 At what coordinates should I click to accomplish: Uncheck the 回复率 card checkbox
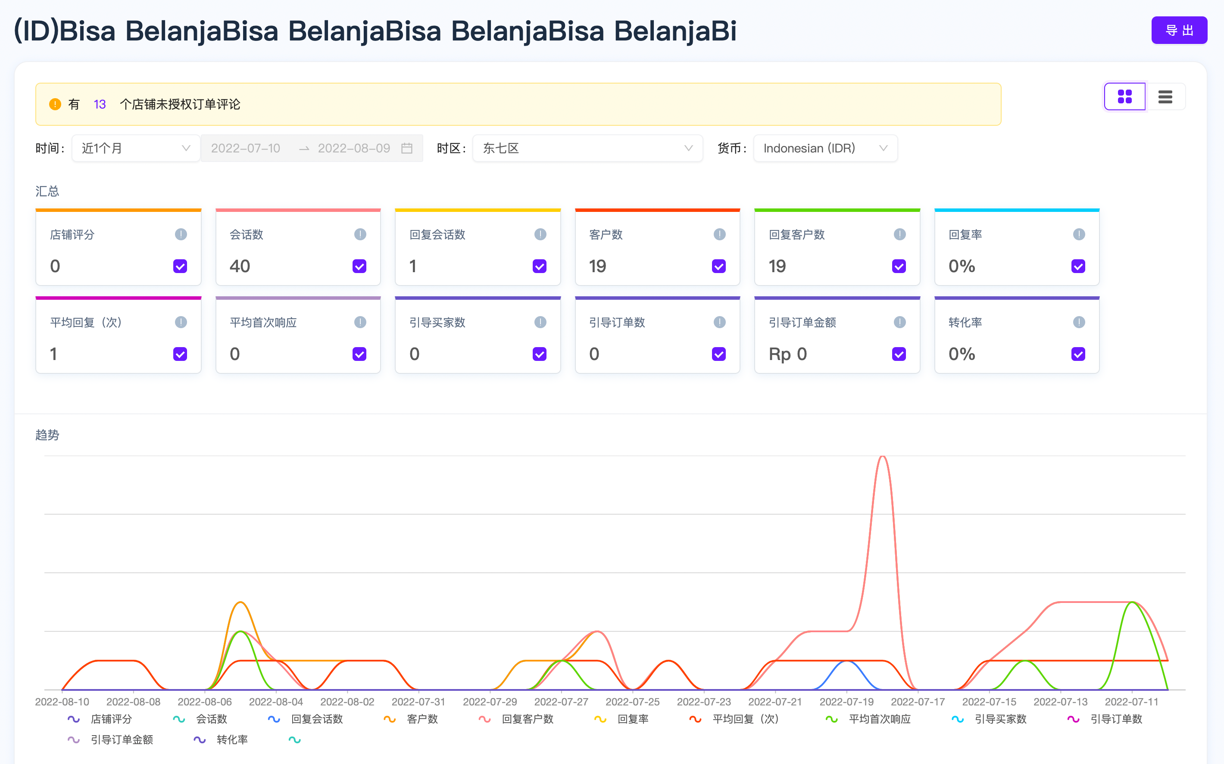(1078, 266)
